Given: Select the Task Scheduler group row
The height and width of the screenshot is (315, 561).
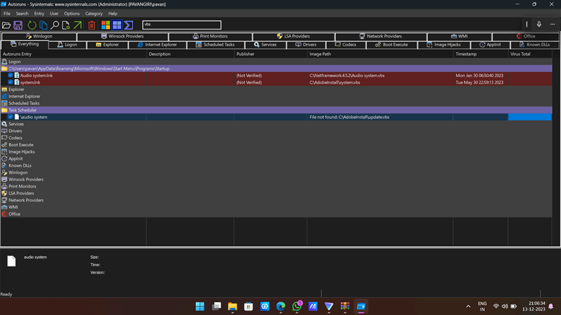Looking at the screenshot, I should click(x=276, y=110).
